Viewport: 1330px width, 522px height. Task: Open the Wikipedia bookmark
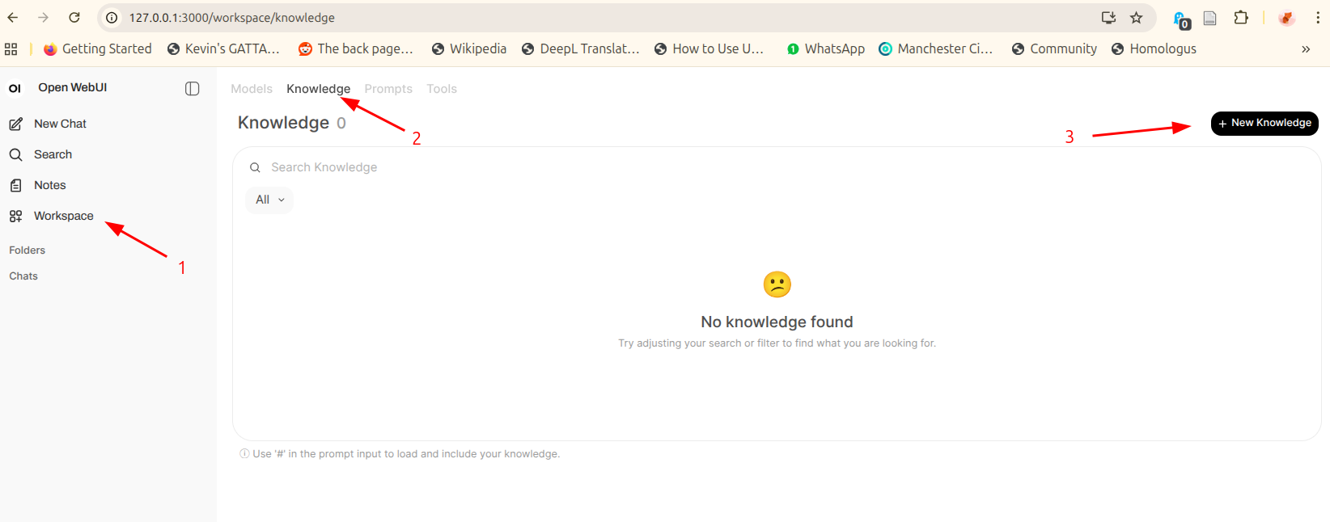469,49
